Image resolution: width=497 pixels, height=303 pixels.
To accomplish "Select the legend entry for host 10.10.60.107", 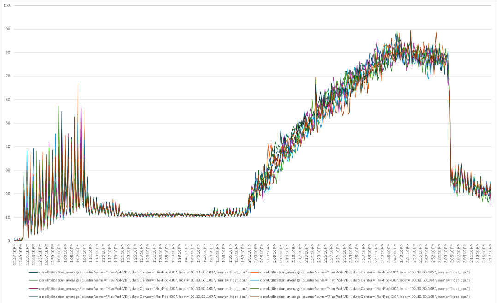I will coord(138,297).
